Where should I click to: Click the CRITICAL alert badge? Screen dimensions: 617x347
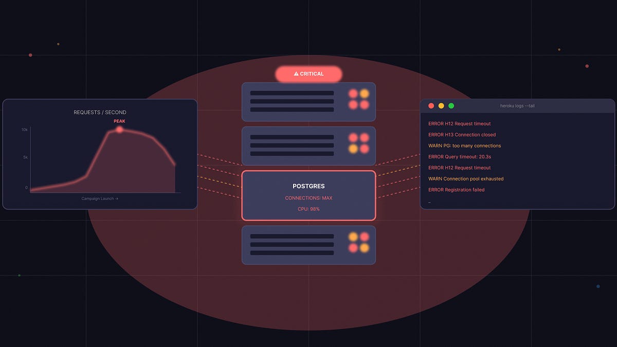[x=308, y=74]
